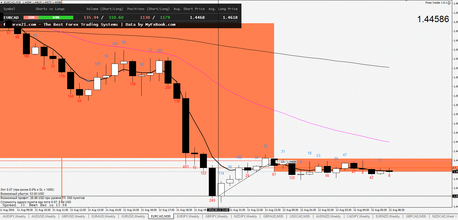
Task: Click long volume value 310.60
Action: [x=116, y=17]
